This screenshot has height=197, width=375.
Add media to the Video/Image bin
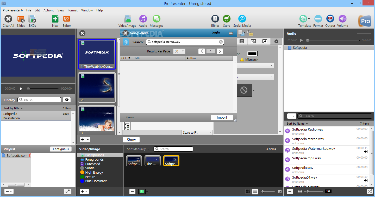[x=132, y=191]
